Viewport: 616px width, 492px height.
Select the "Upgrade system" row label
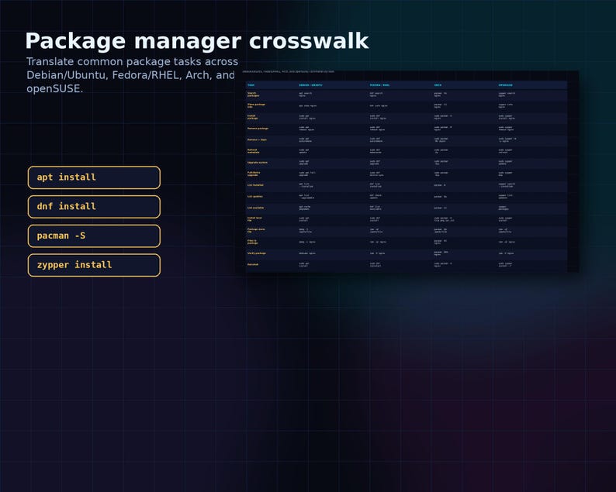(258, 163)
